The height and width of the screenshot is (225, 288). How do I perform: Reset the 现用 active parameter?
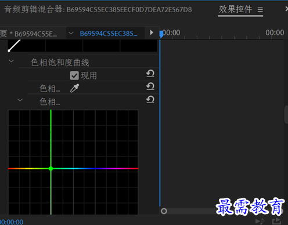click(150, 74)
